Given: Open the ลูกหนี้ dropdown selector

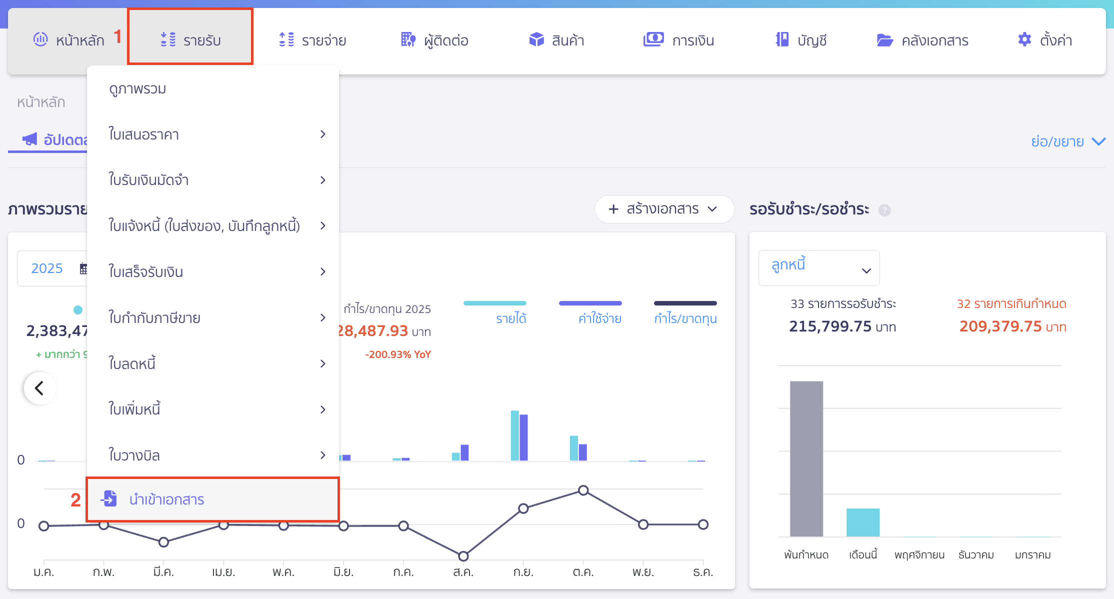Looking at the screenshot, I should [818, 267].
